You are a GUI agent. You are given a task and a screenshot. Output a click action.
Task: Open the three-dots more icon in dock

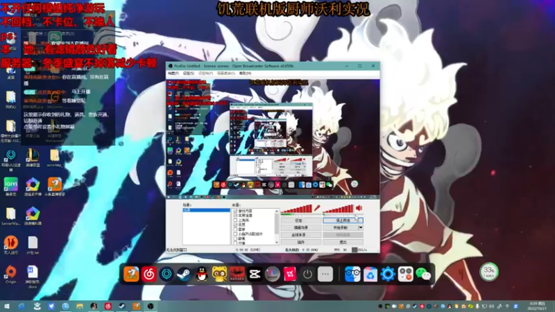tap(325, 274)
